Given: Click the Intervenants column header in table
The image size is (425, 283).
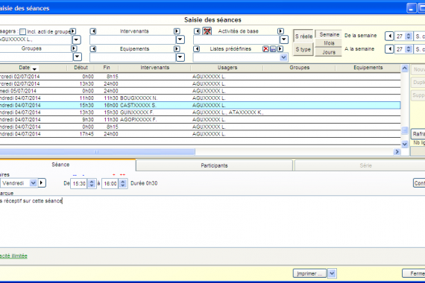Looking at the screenshot, I should point(154,68).
